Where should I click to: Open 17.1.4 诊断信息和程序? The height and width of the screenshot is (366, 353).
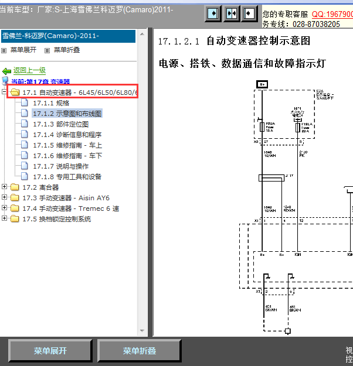coord(67,135)
